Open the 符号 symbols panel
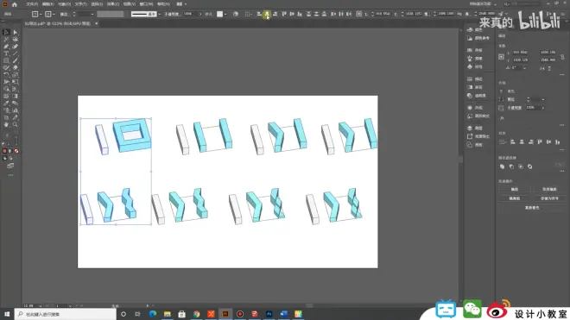Screen dimensions: 570x320 [475, 66]
